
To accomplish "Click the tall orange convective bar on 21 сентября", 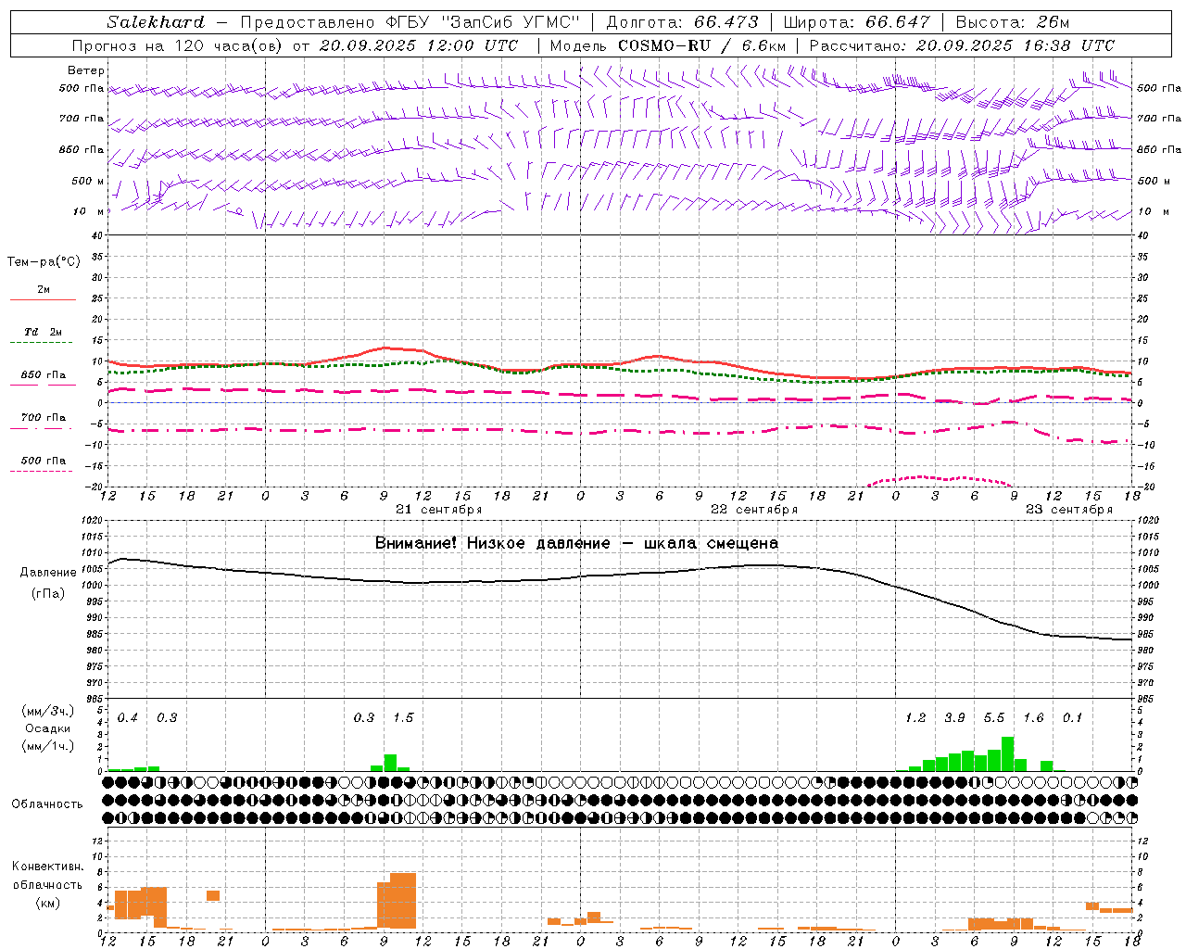I will (x=403, y=902).
